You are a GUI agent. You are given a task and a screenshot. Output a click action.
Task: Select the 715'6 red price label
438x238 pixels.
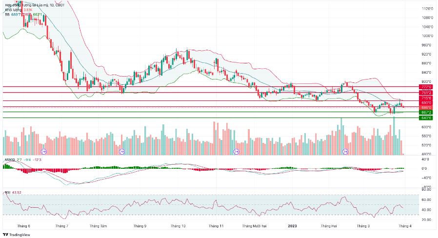pos(426,98)
